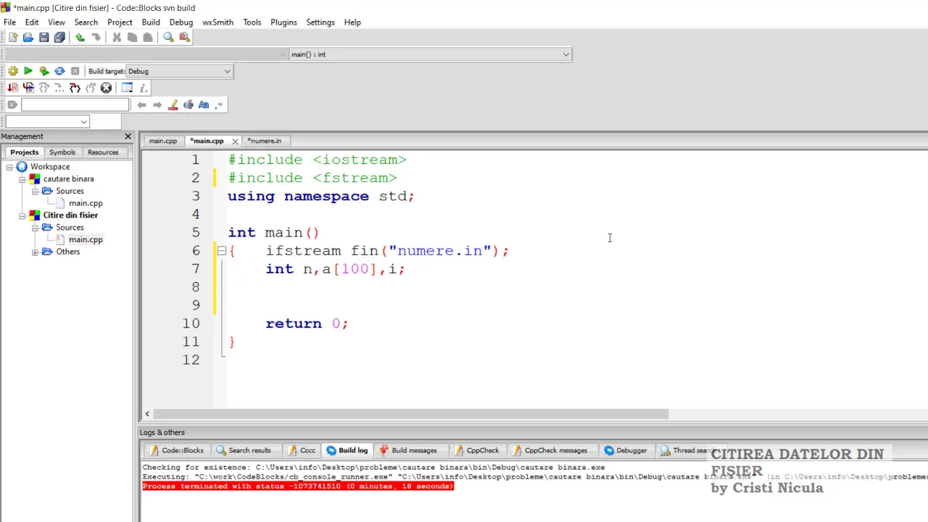Screen dimensions: 928x522
Task: Open the Debug menu
Action: (181, 22)
